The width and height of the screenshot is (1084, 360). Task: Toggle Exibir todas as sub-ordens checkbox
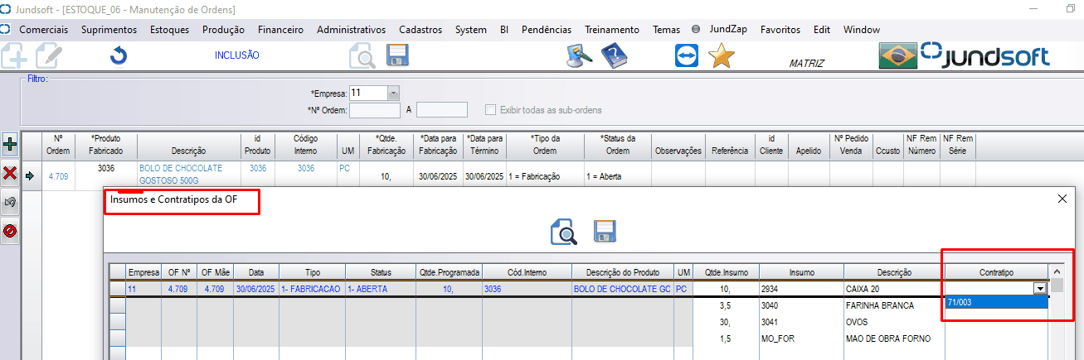click(491, 110)
